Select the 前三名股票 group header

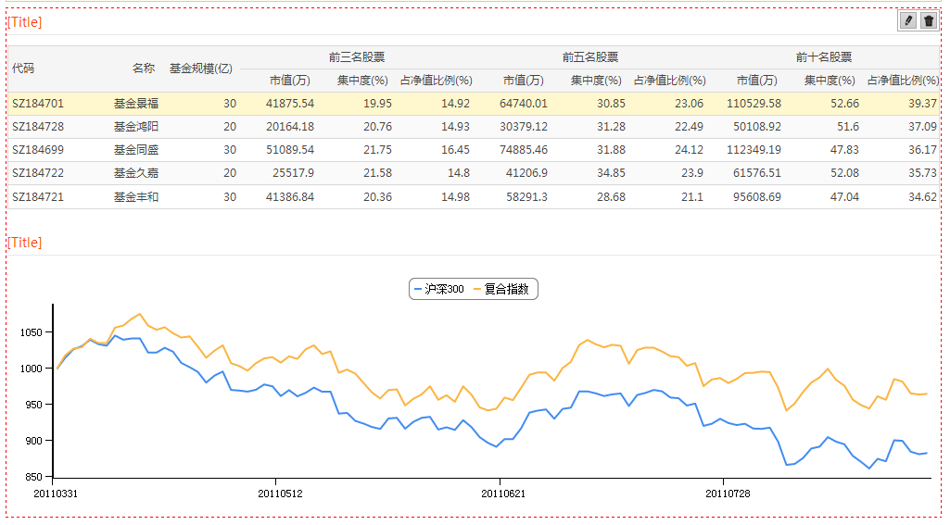[357, 57]
